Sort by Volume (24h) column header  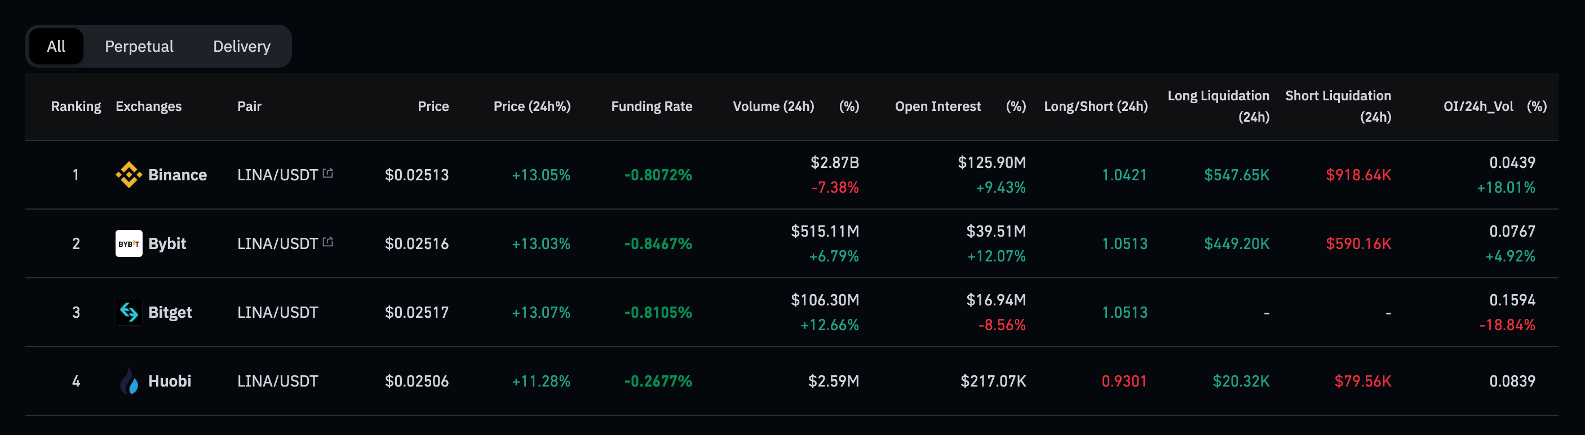(x=773, y=106)
